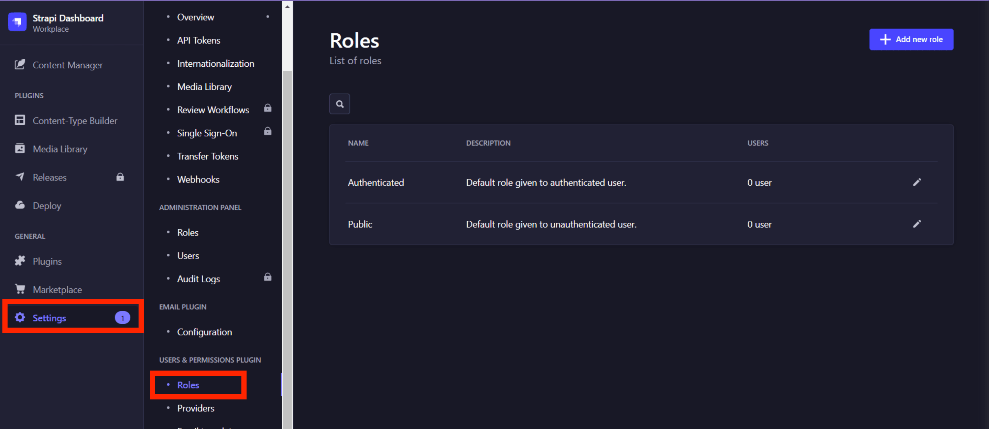Click the lock icon beside Releases
The image size is (989, 429).
tap(120, 177)
